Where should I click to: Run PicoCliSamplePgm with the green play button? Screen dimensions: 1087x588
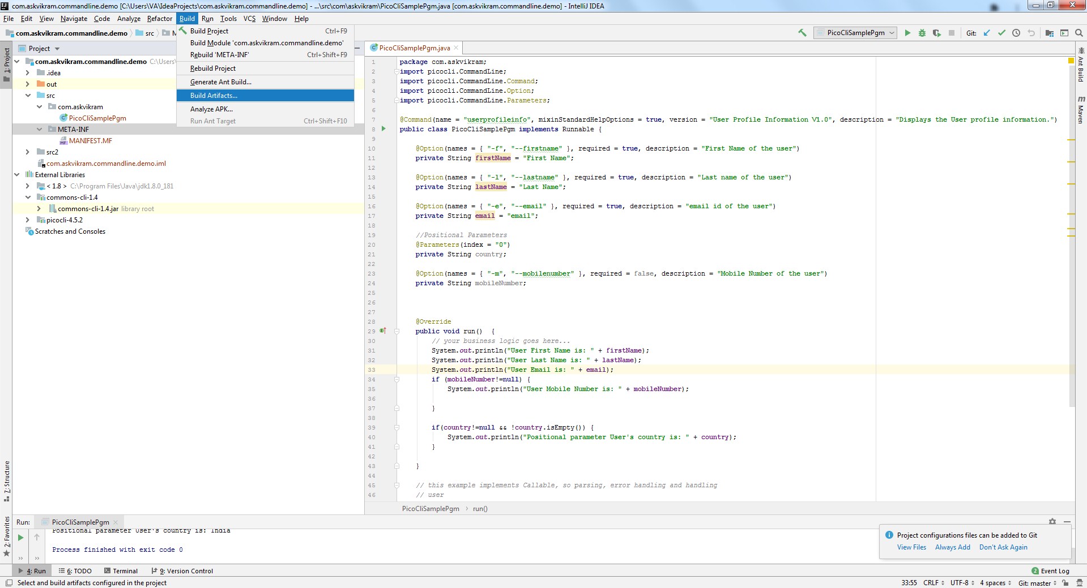point(907,33)
